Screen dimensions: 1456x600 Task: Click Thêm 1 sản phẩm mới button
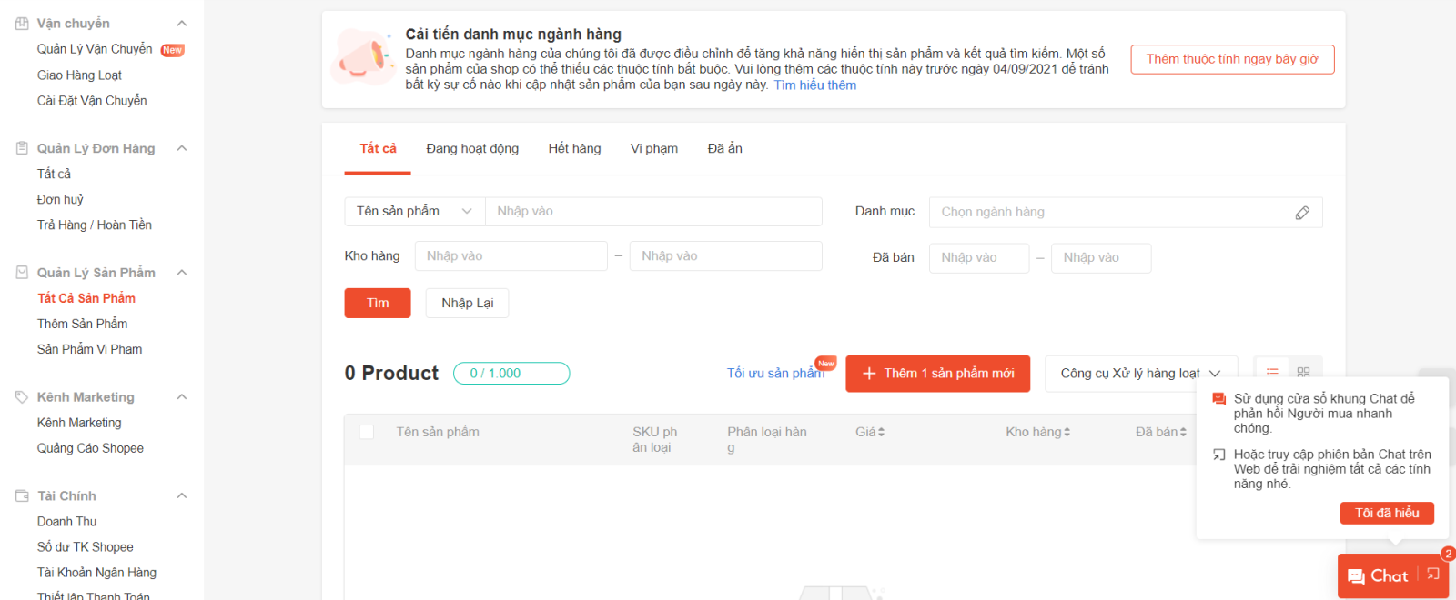[x=937, y=374]
